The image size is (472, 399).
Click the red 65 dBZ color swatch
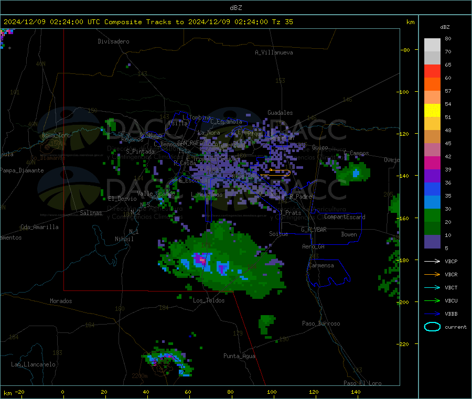point(432,71)
